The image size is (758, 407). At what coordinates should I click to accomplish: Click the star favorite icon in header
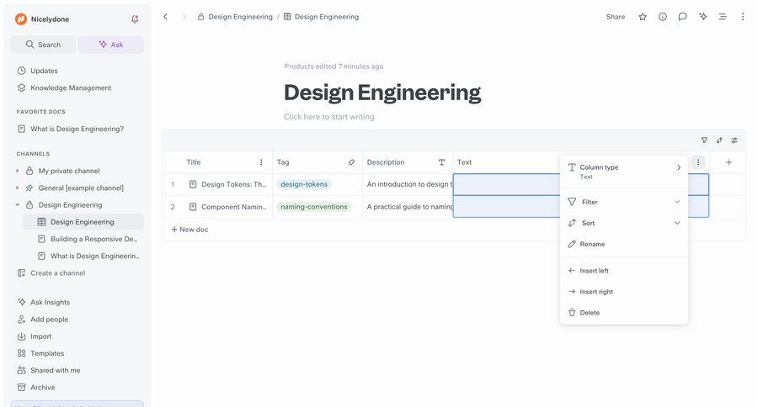643,17
